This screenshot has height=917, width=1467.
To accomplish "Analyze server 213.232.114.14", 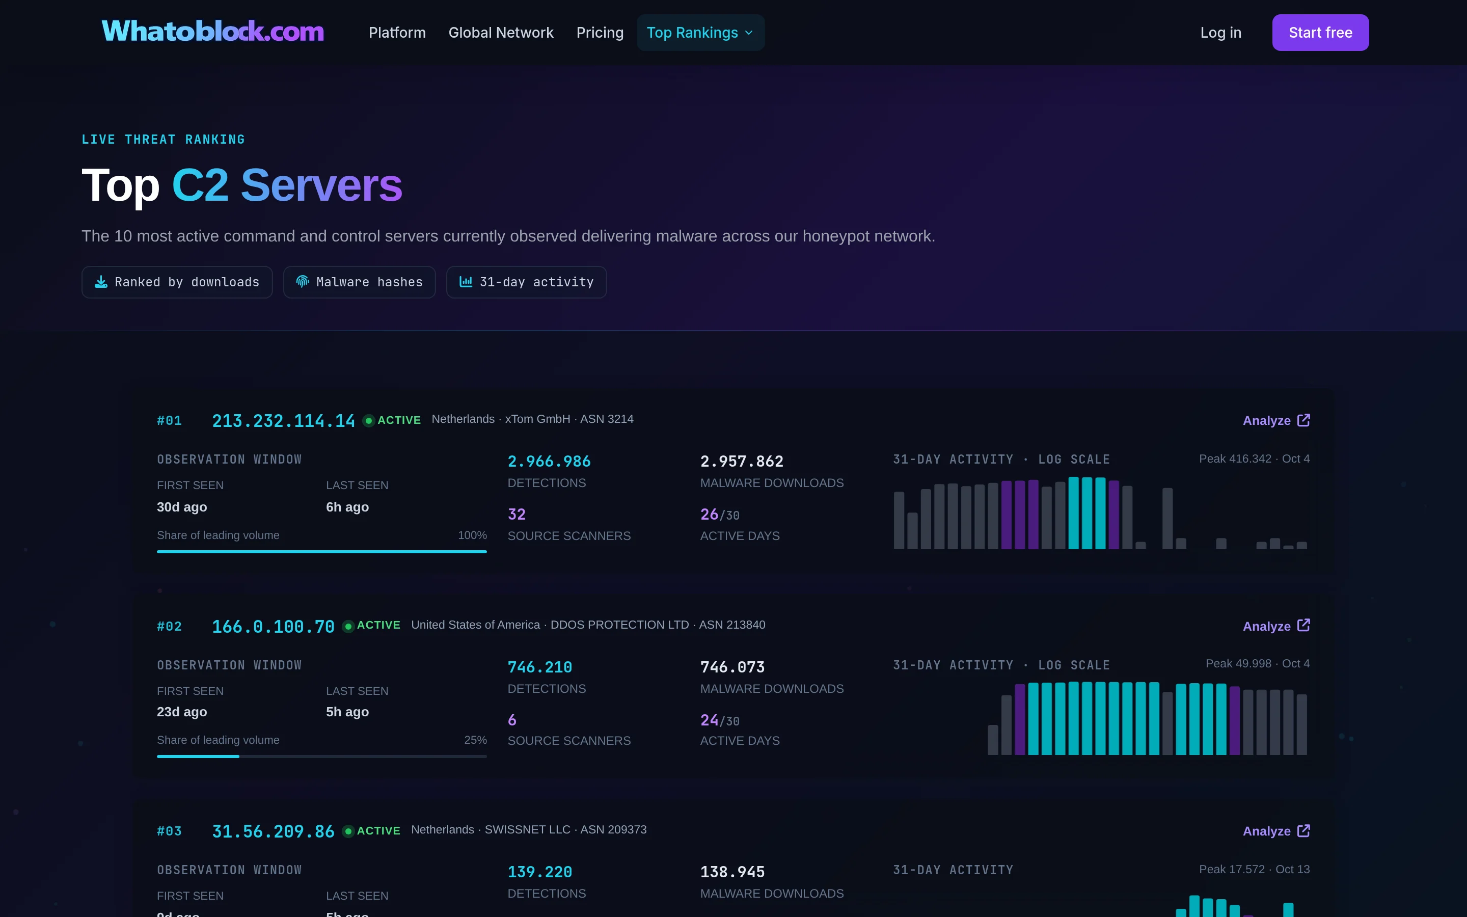I will (1276, 420).
